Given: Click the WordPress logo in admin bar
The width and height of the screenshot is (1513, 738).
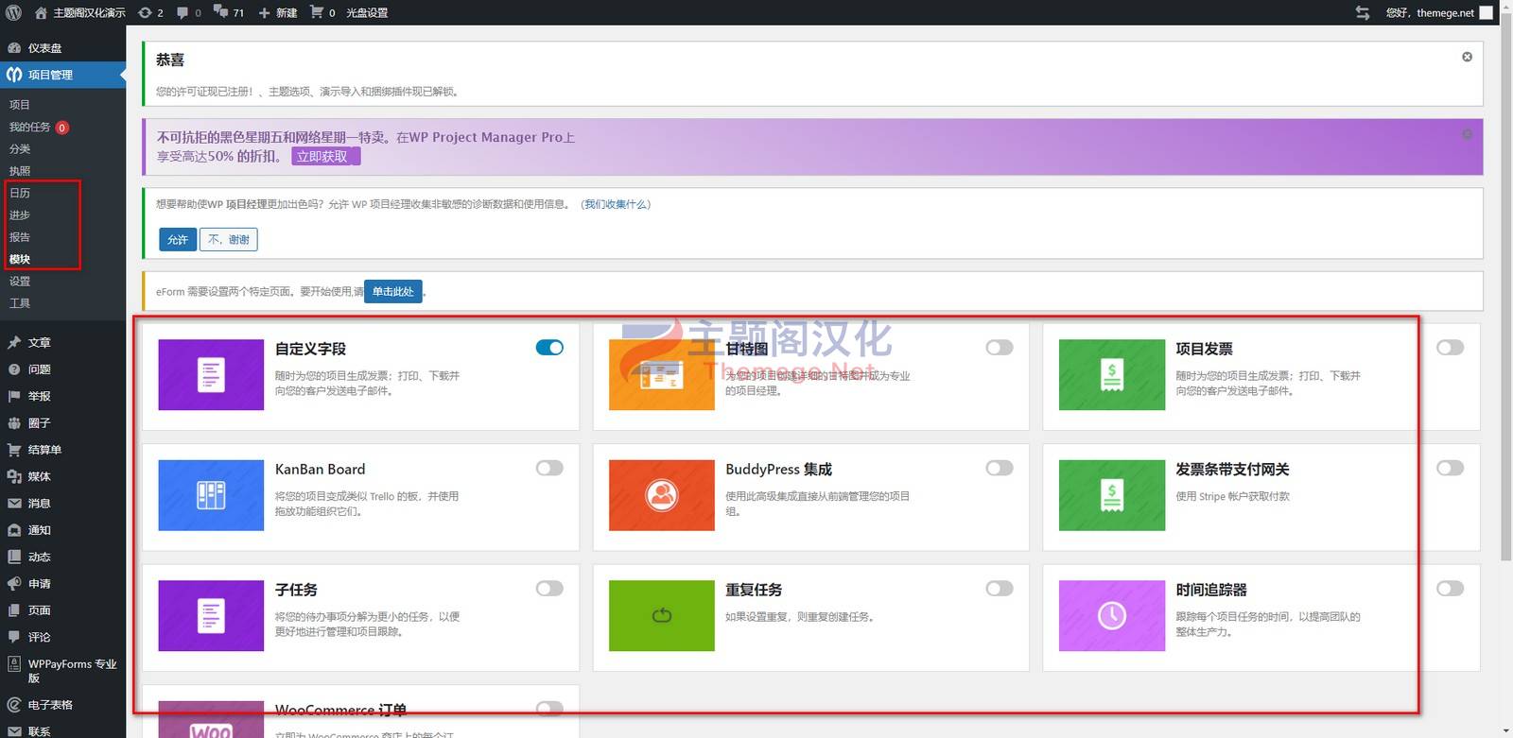Looking at the screenshot, I should point(13,12).
